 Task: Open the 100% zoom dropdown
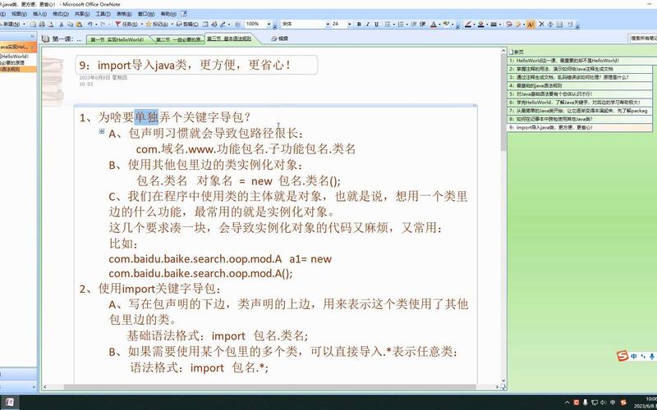pos(269,24)
